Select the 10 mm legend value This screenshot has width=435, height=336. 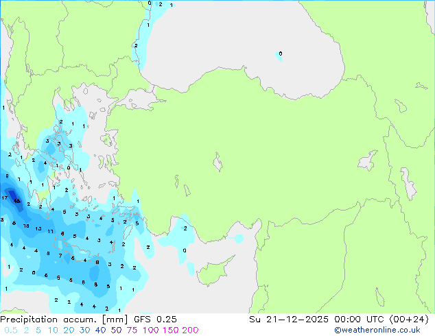tap(53, 331)
